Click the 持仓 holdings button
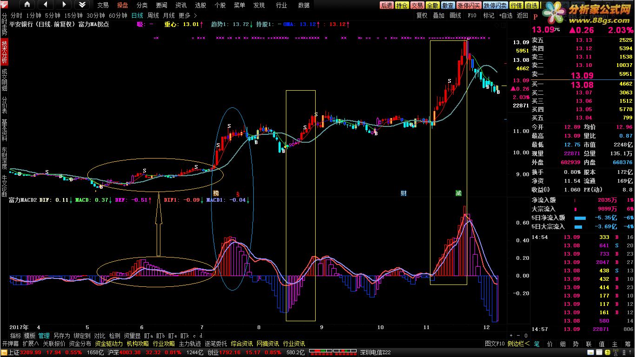 tap(402, 6)
